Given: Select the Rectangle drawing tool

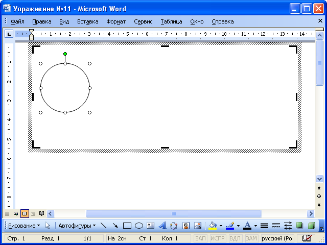Looking at the screenshot, I should [127, 226].
